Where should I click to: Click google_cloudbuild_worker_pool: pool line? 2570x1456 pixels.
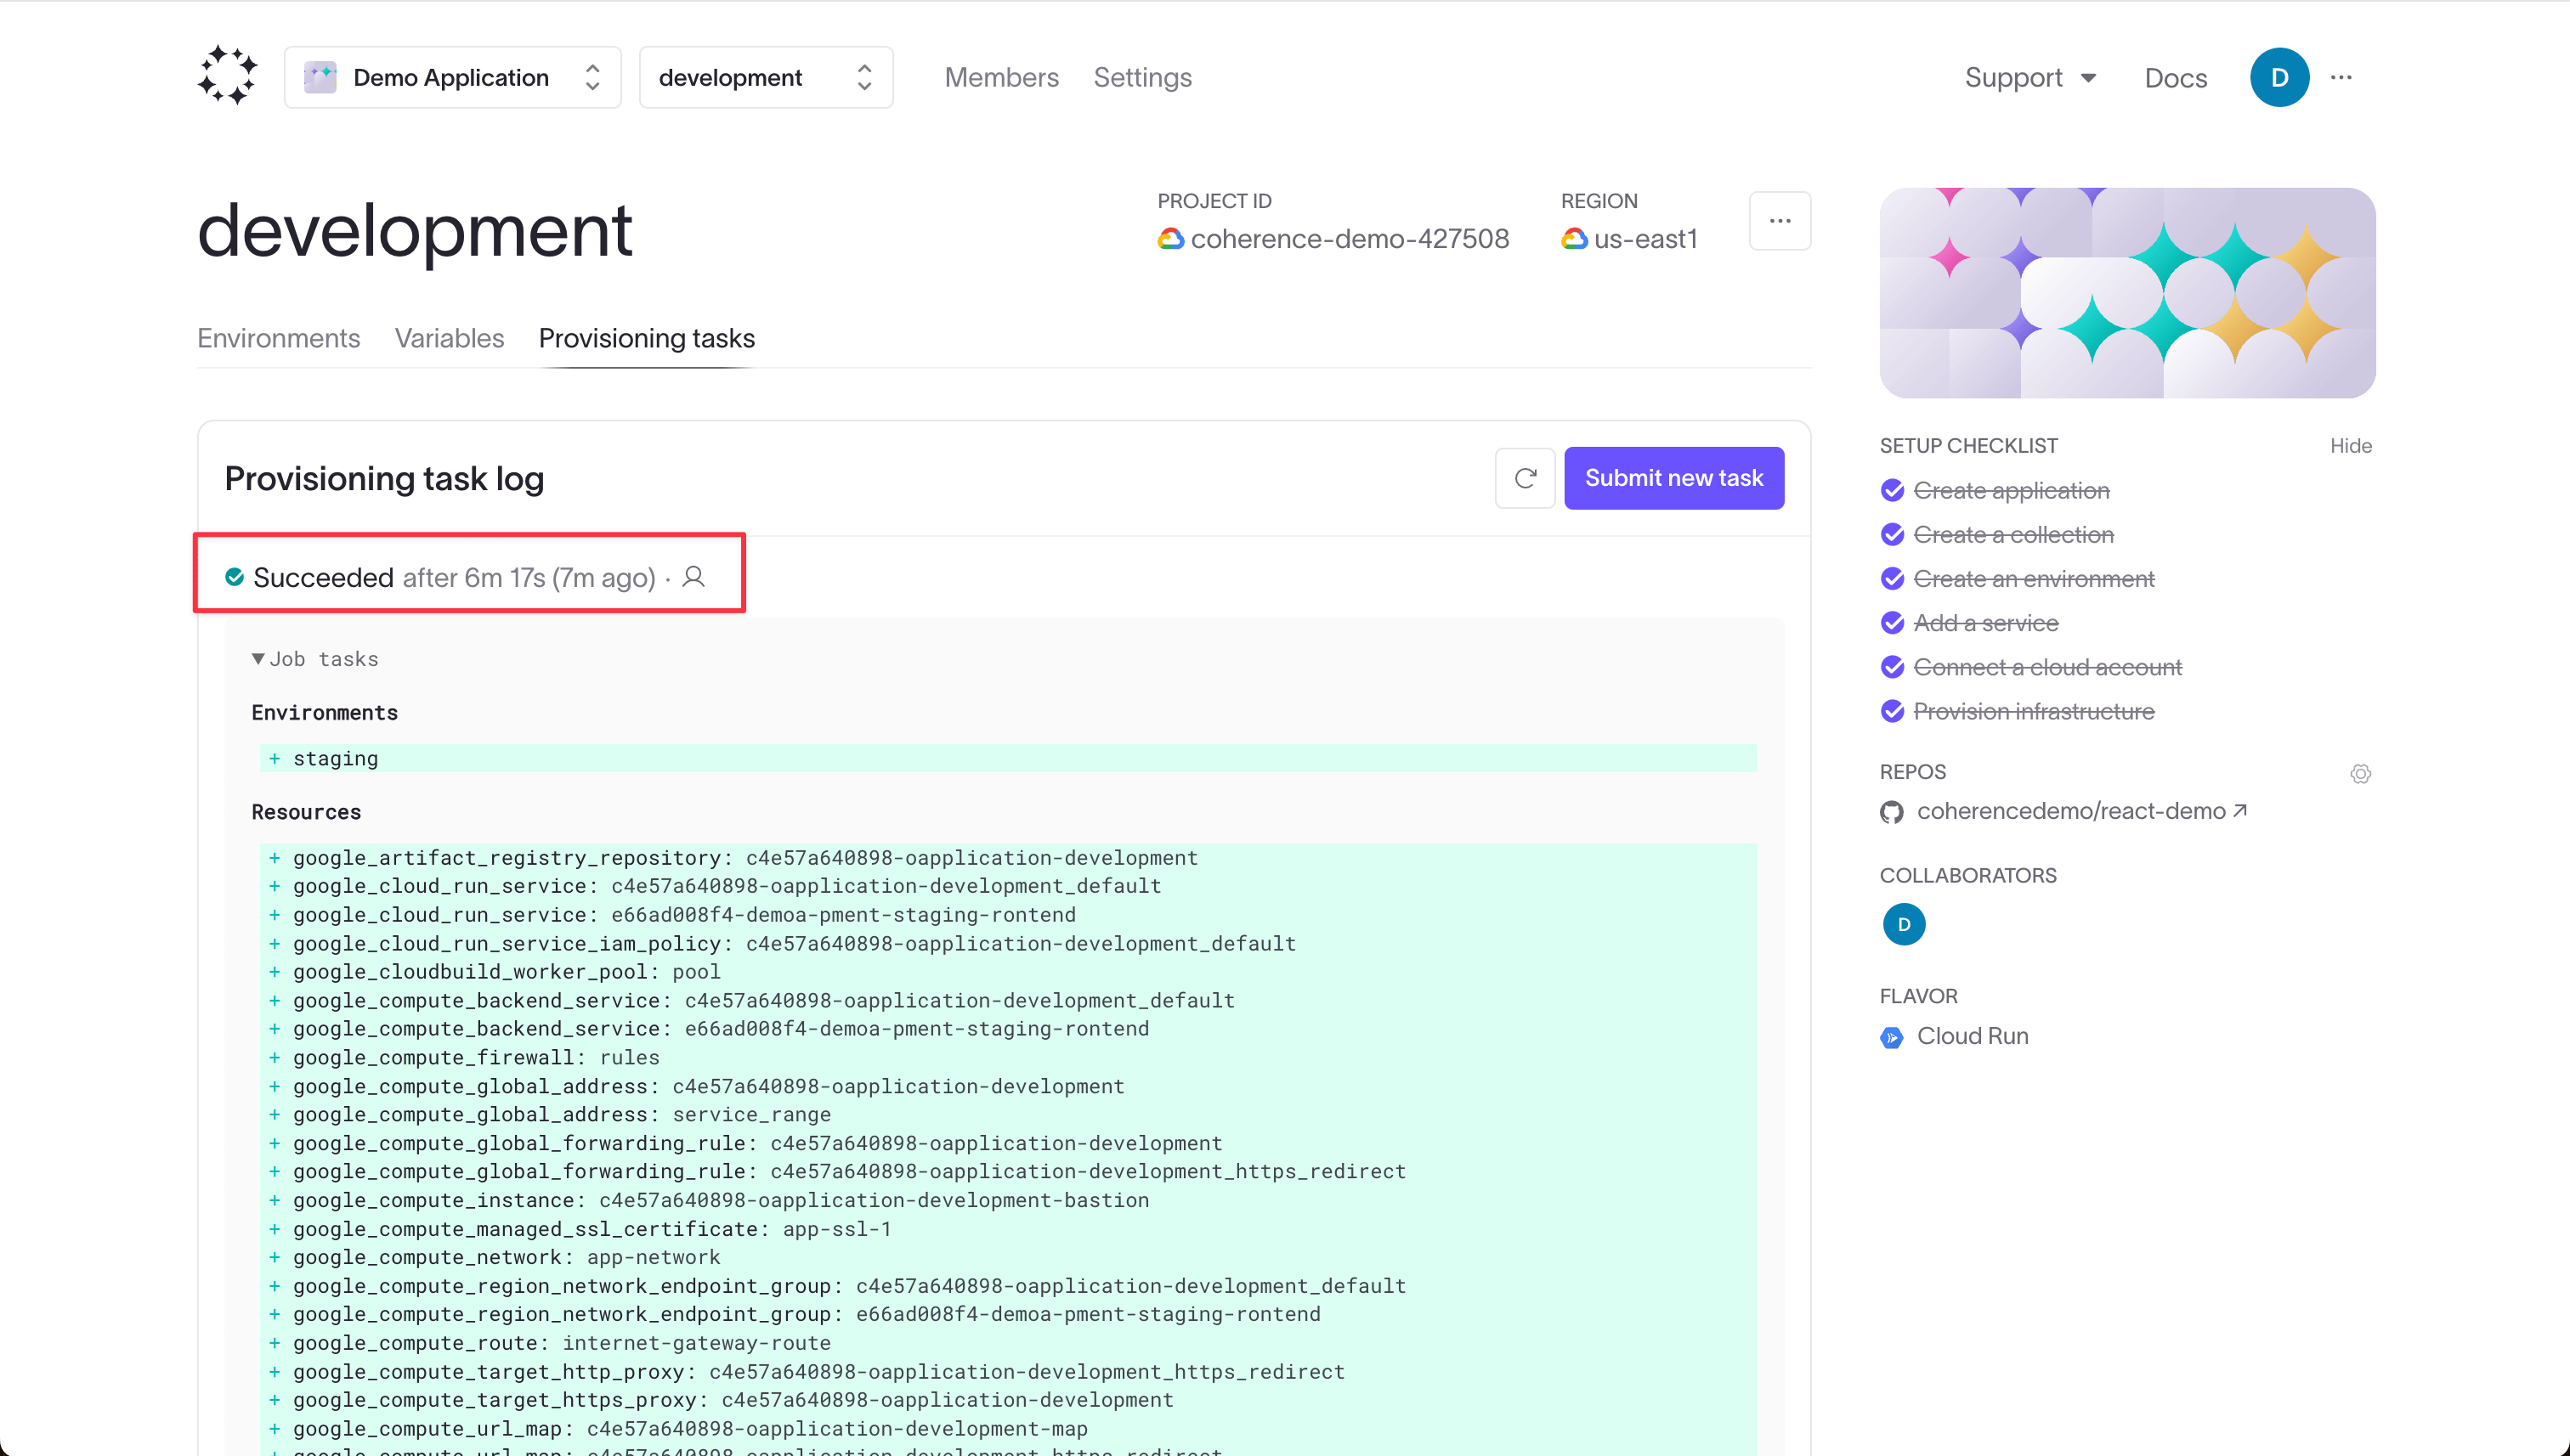pyautogui.click(x=1007, y=972)
